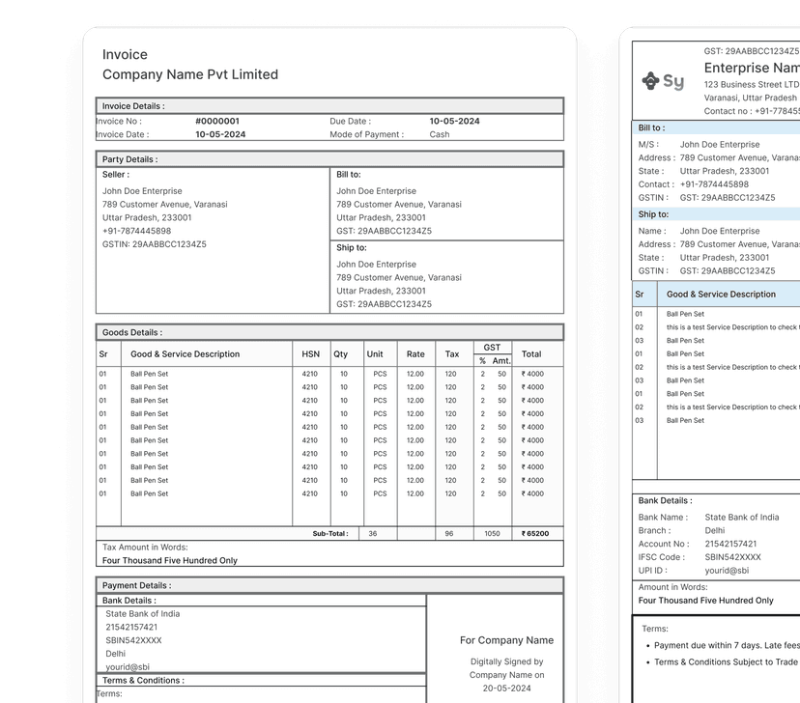Click the Tax column header
Viewport: 800px width, 703px height.
(452, 353)
